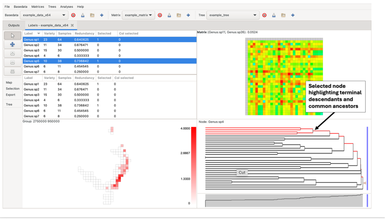Screen dimensions: 386x219
Task: Click the zoom in tool button
Action: [13, 54]
